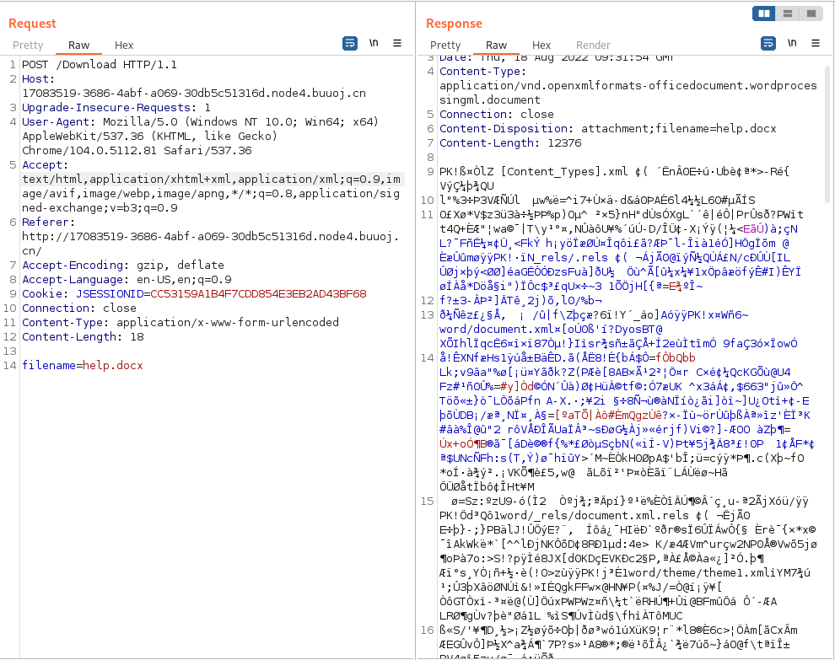Show \n characters in the Response view

(791, 43)
